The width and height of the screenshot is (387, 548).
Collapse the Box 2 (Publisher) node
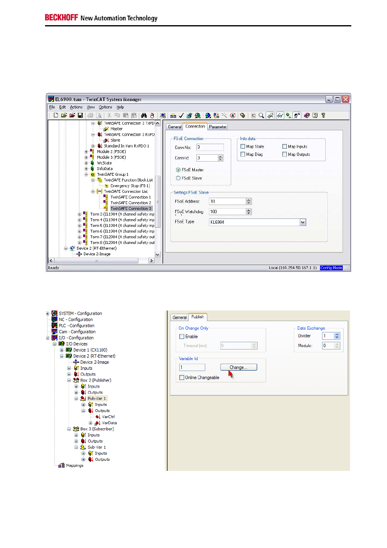pyautogui.click(x=69, y=380)
